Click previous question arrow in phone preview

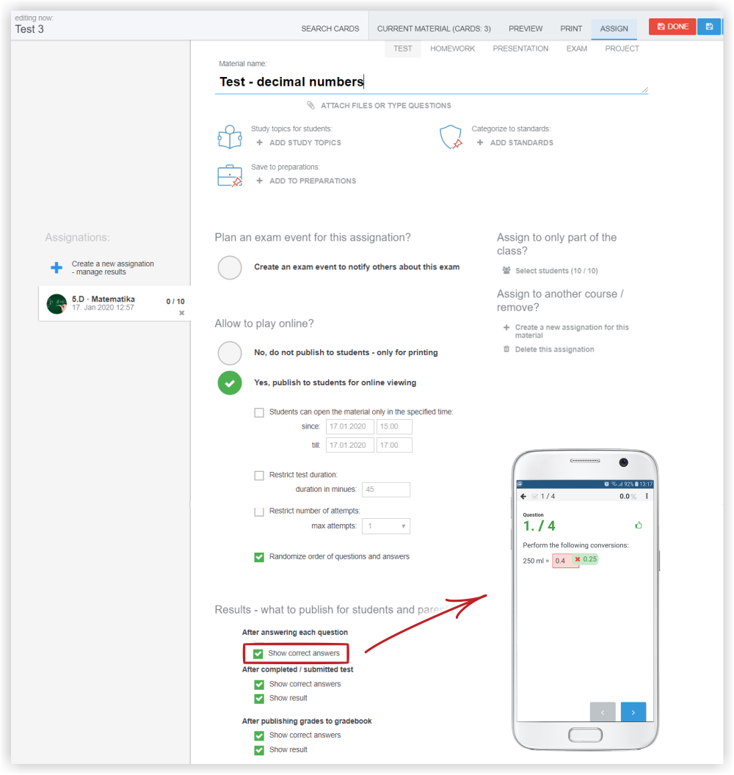click(603, 712)
